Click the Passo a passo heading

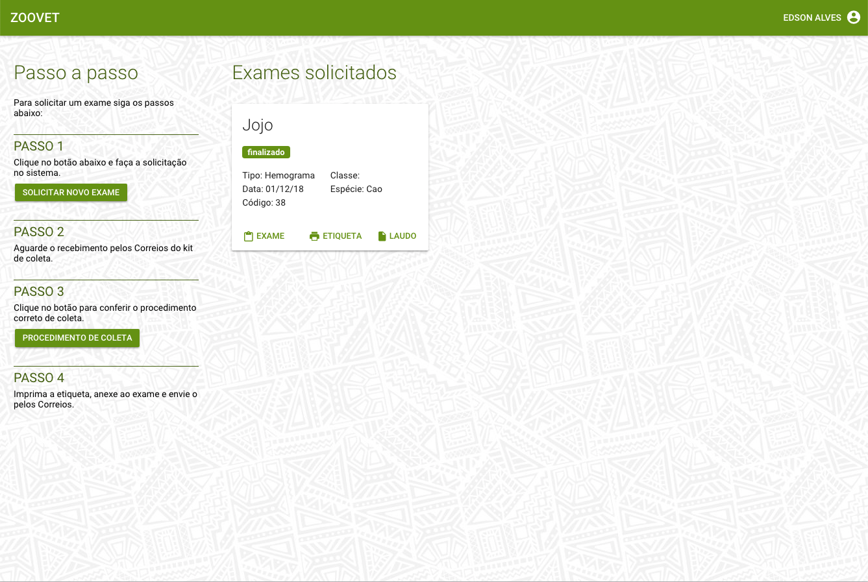pyautogui.click(x=76, y=73)
